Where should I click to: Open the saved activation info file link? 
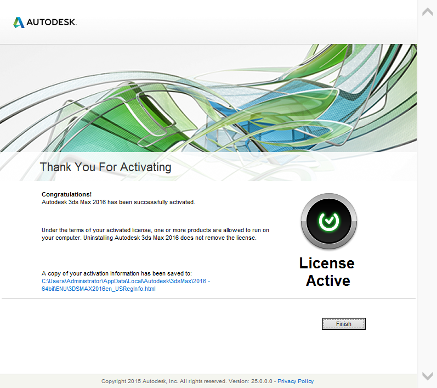click(126, 285)
